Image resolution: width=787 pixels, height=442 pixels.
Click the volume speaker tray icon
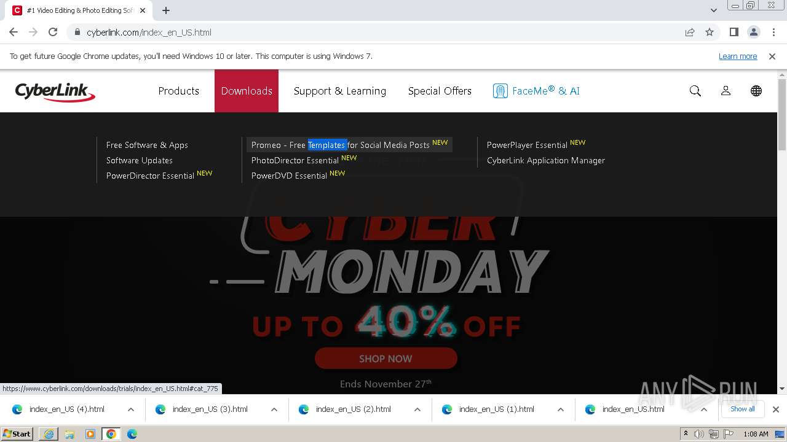pos(700,434)
